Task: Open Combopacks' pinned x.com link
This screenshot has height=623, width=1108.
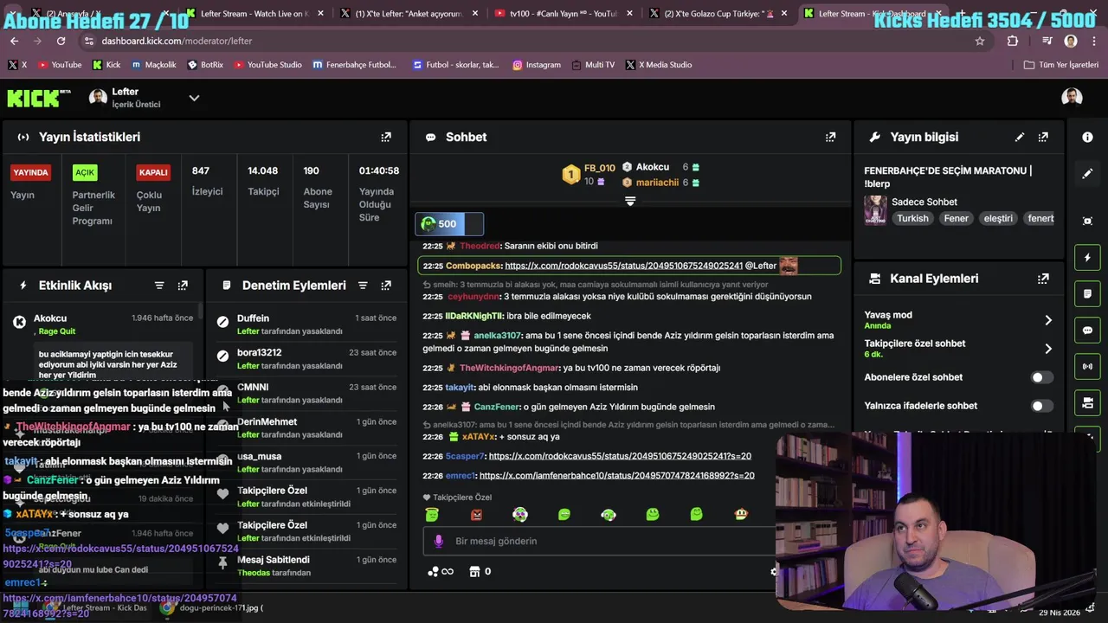Action: [x=623, y=266]
